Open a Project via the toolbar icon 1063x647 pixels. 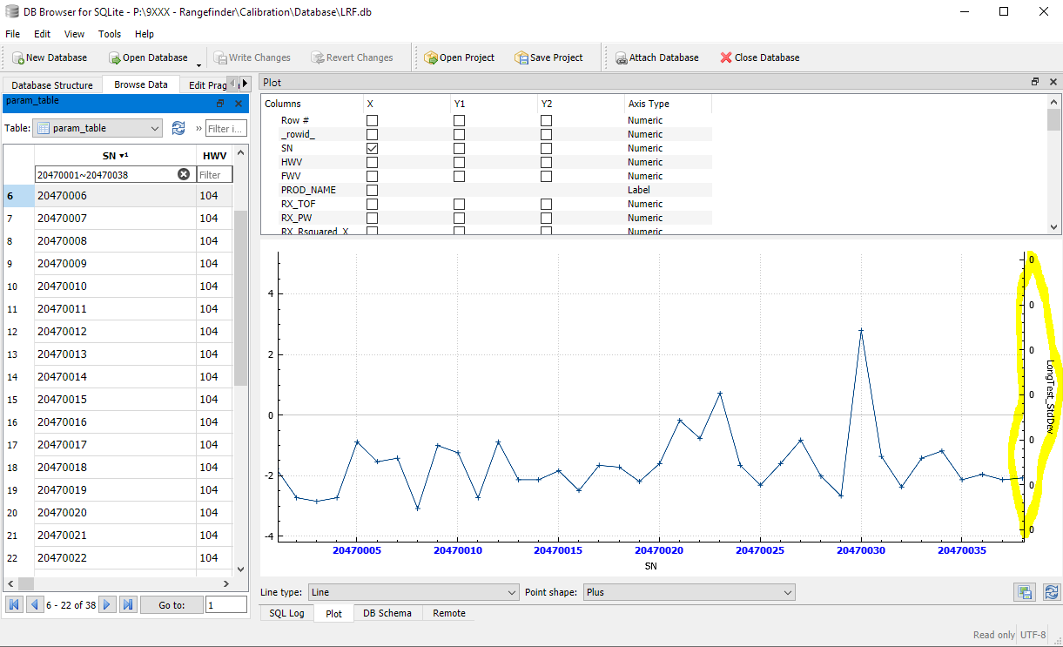(x=460, y=57)
